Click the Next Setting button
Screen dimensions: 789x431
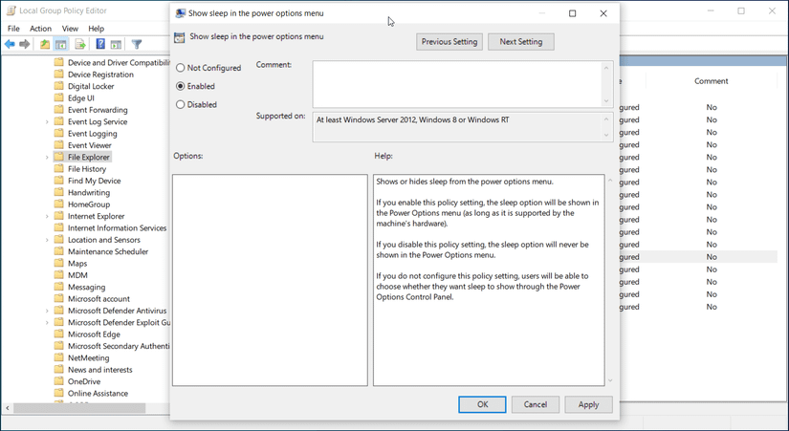(x=520, y=42)
